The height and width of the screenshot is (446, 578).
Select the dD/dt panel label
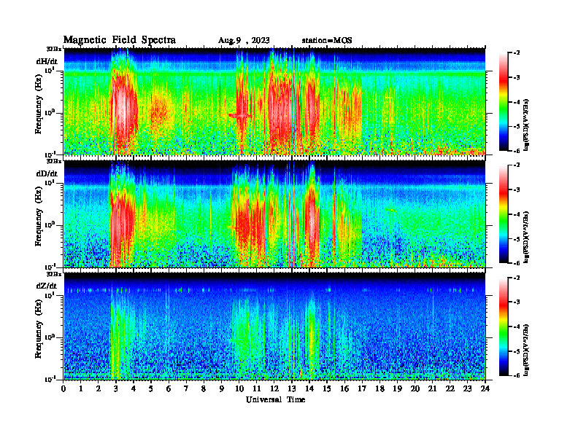click(x=47, y=173)
